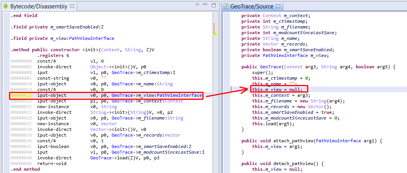This screenshot has width=407, height=173.
Task: Select instruction at address 00000000 const/4 v1
Action: (x=57, y=61)
